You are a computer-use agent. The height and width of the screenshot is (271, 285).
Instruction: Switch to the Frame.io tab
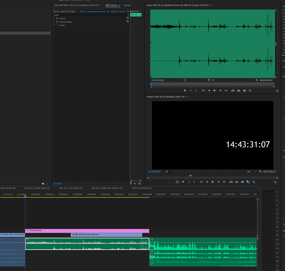click(127, 5)
